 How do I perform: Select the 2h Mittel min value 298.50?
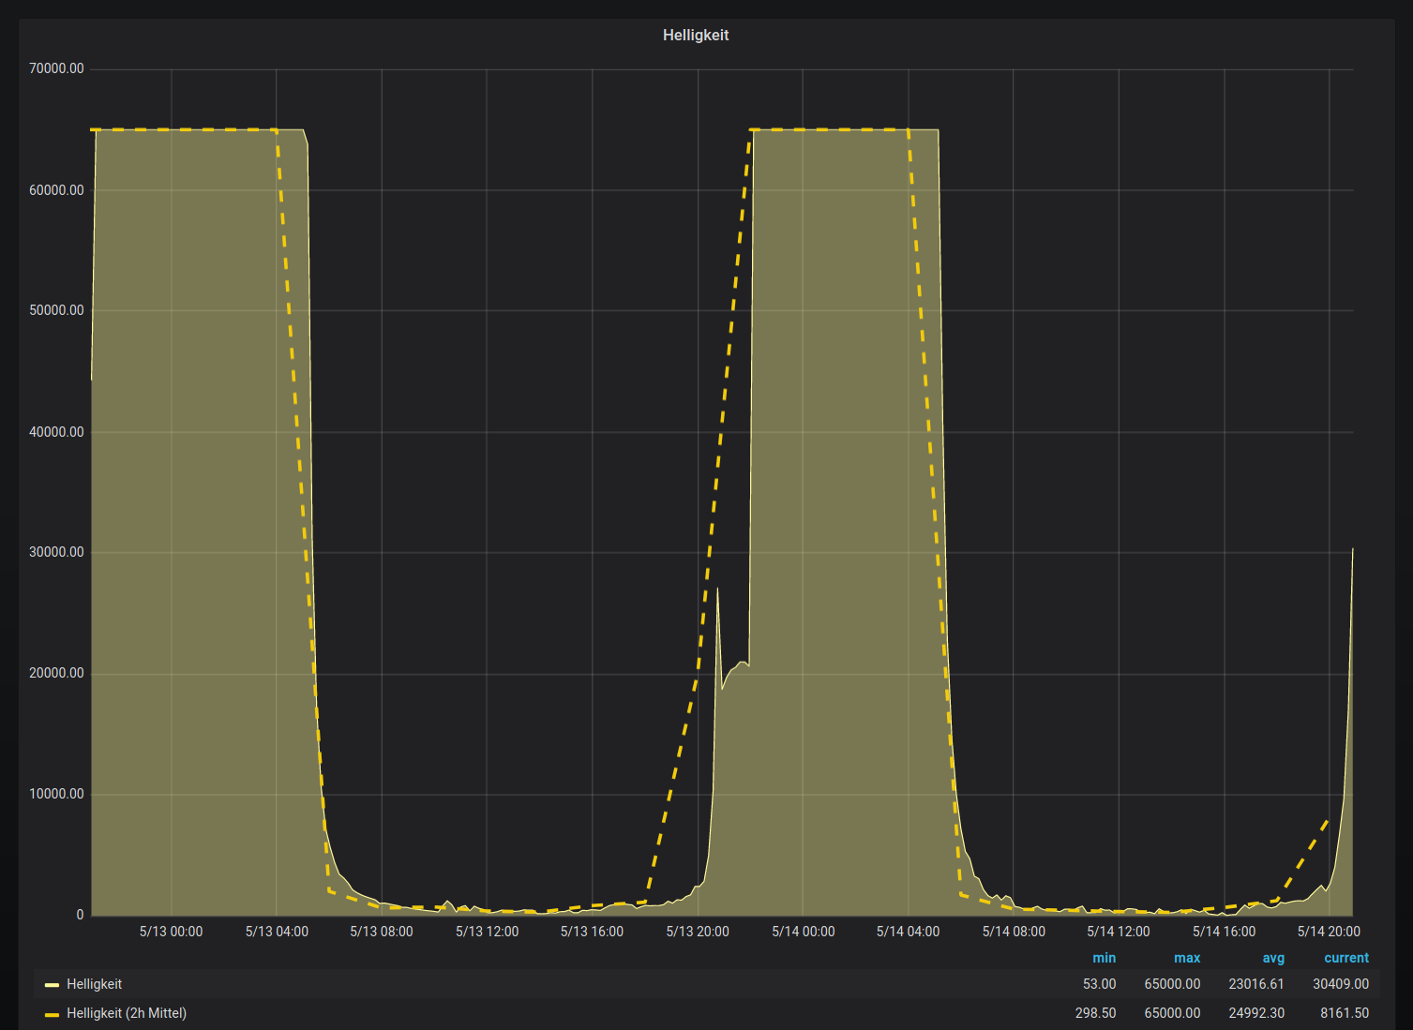(x=1095, y=1013)
